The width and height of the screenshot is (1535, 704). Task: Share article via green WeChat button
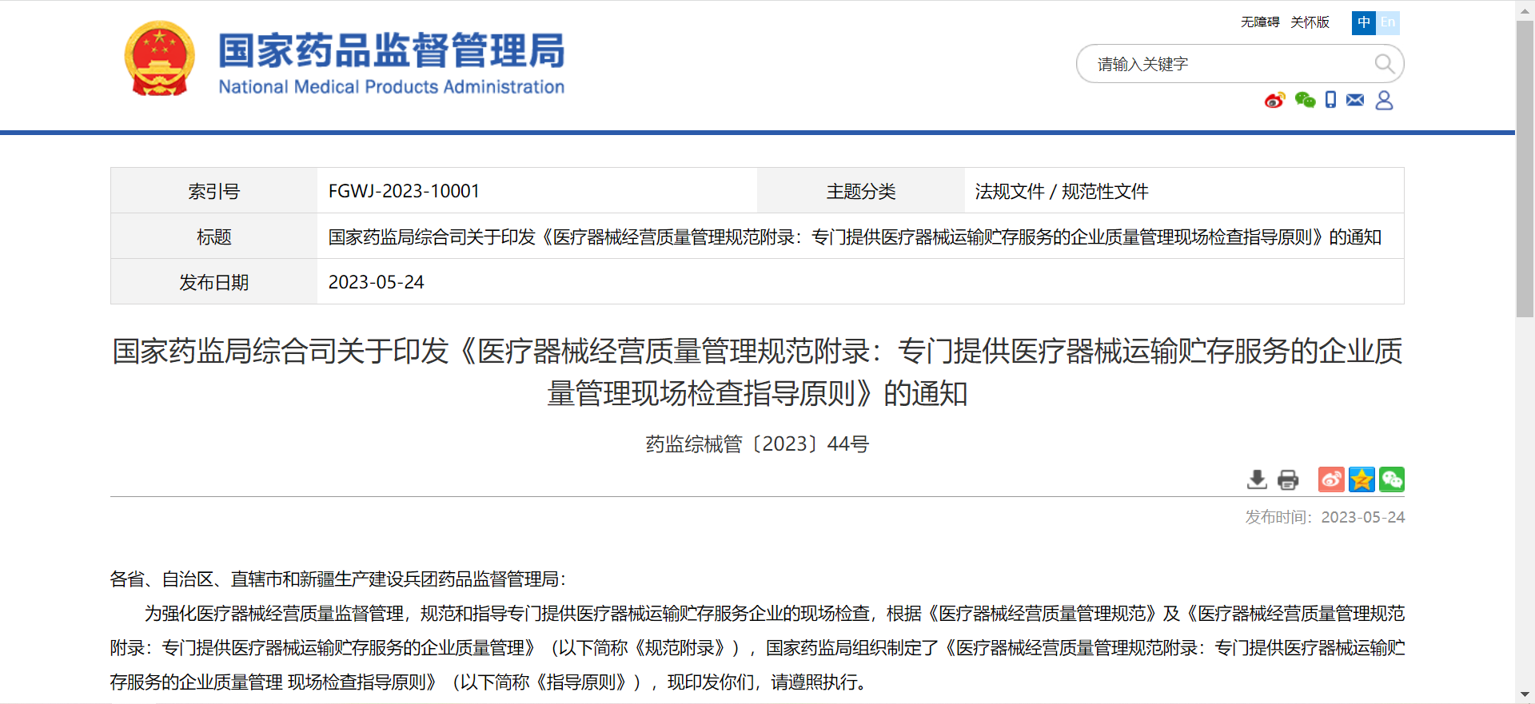pyautogui.click(x=1392, y=479)
